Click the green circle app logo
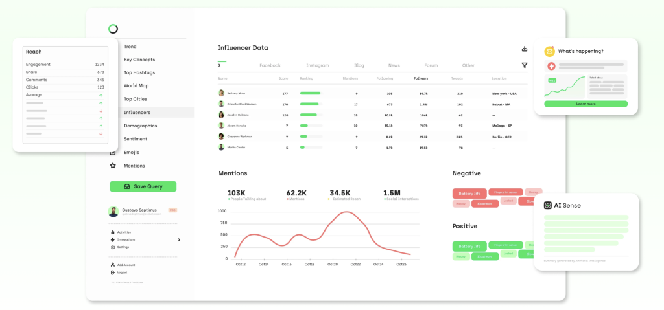 tap(113, 29)
